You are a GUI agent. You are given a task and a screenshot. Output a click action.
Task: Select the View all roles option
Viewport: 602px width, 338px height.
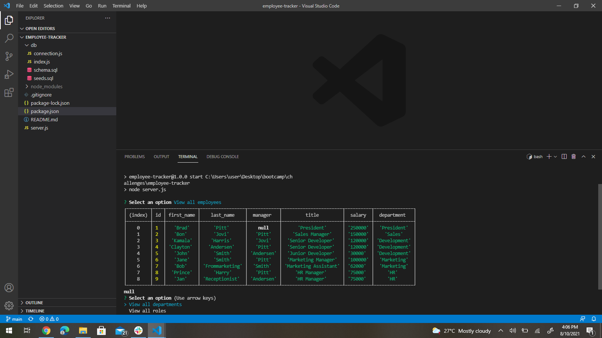click(x=147, y=311)
